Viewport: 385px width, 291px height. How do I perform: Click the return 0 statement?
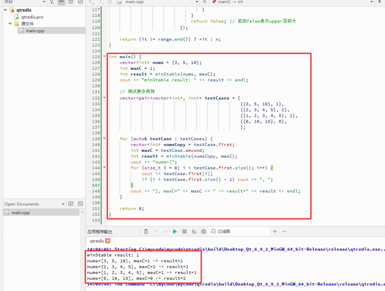pyautogui.click(x=132, y=209)
